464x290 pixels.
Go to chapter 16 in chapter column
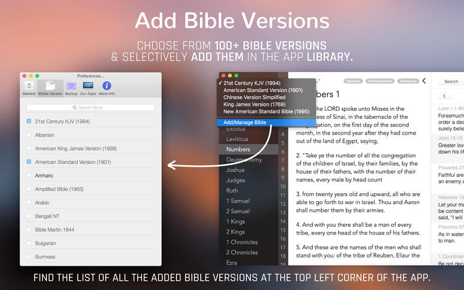coord(283,238)
